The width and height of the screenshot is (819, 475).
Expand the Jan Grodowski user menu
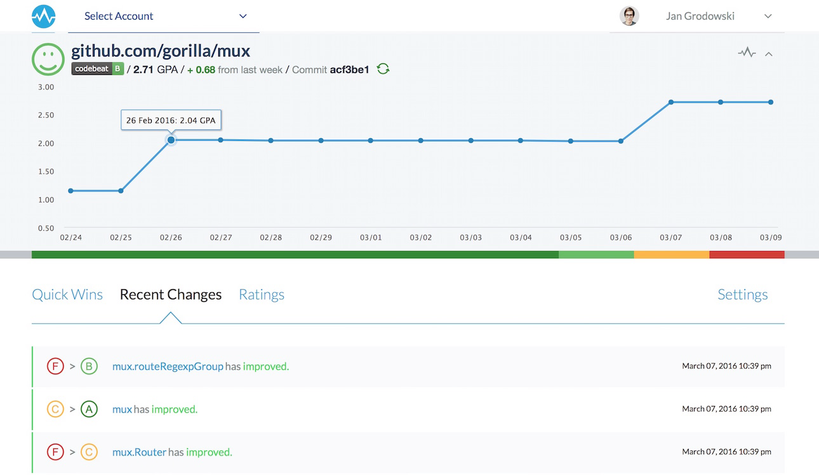(768, 16)
